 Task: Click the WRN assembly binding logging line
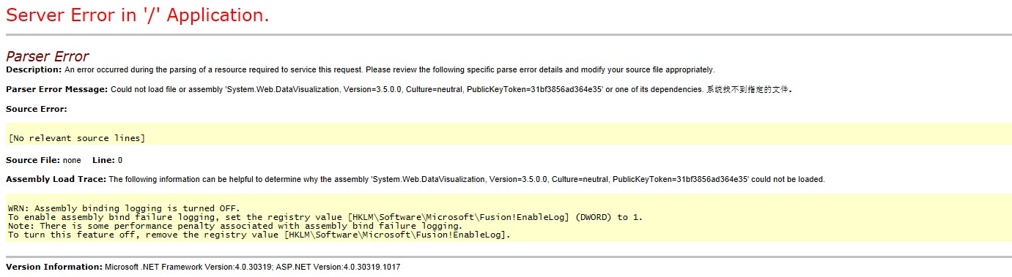tap(124, 208)
